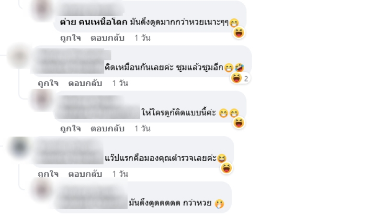Reply to 'แว๊ปแรกคือมองคุณตำรวจเลยค่ะ' comment
Image resolution: width=383 pixels, height=215 pixels.
(x=85, y=174)
